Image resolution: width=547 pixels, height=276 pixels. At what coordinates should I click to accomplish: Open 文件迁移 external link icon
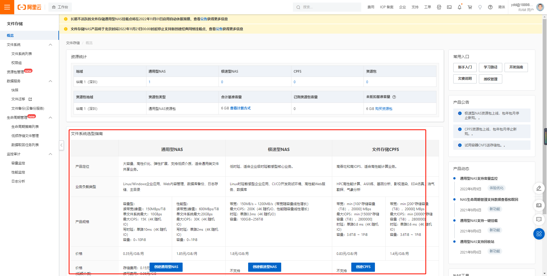tap(30, 99)
